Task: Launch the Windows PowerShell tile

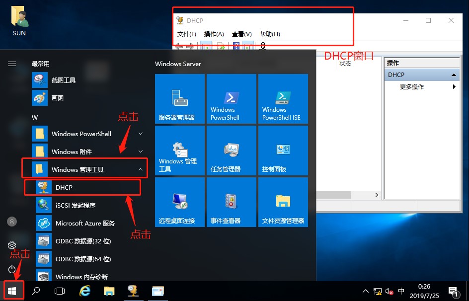Action: point(232,99)
